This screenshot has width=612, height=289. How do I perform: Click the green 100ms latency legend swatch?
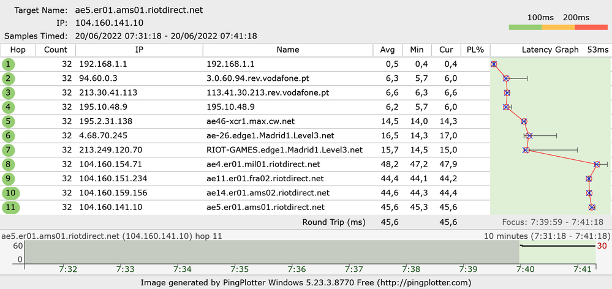(x=525, y=27)
